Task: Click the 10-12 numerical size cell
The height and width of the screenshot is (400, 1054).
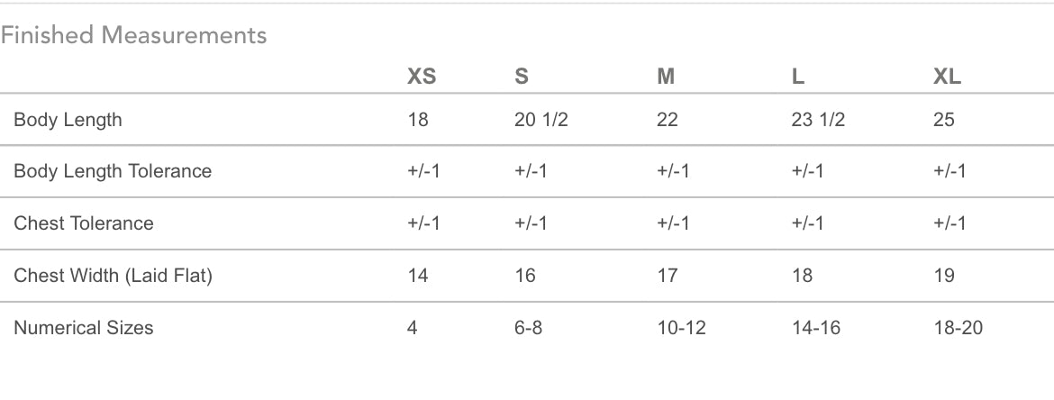Action: [x=681, y=328]
